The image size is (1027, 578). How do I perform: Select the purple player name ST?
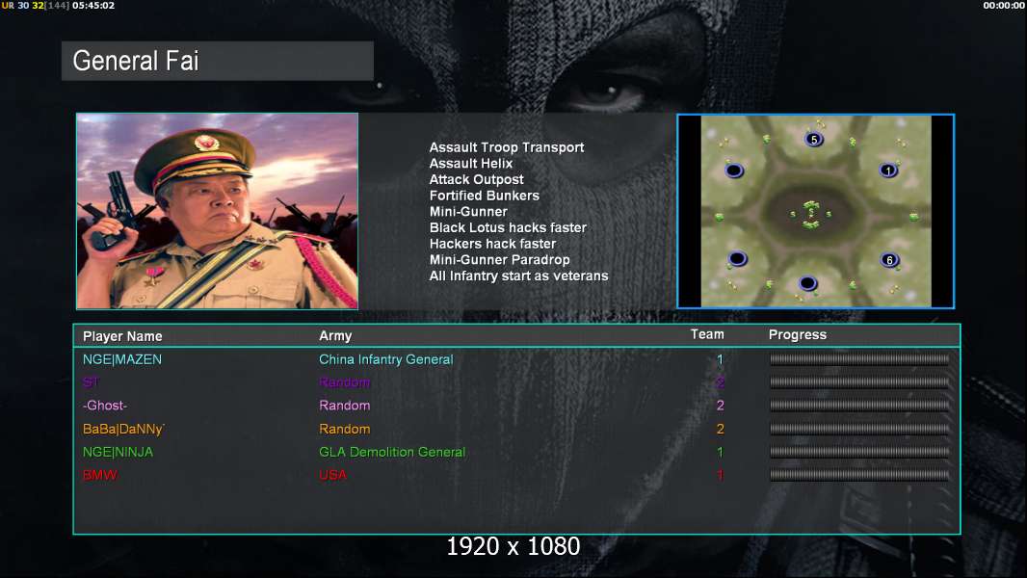tap(91, 382)
